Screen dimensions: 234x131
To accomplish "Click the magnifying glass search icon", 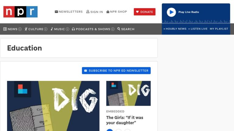I will 119,29.
